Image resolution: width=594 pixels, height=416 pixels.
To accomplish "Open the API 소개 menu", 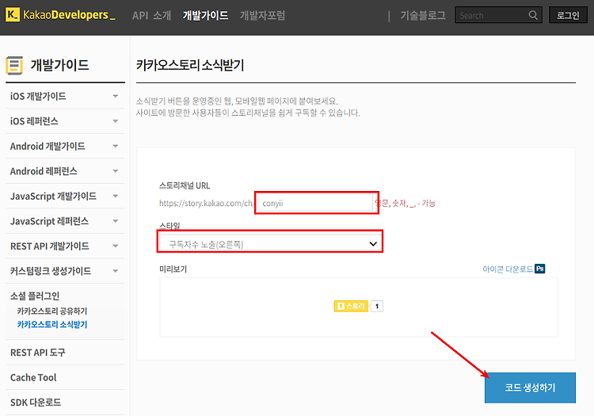I will point(151,16).
